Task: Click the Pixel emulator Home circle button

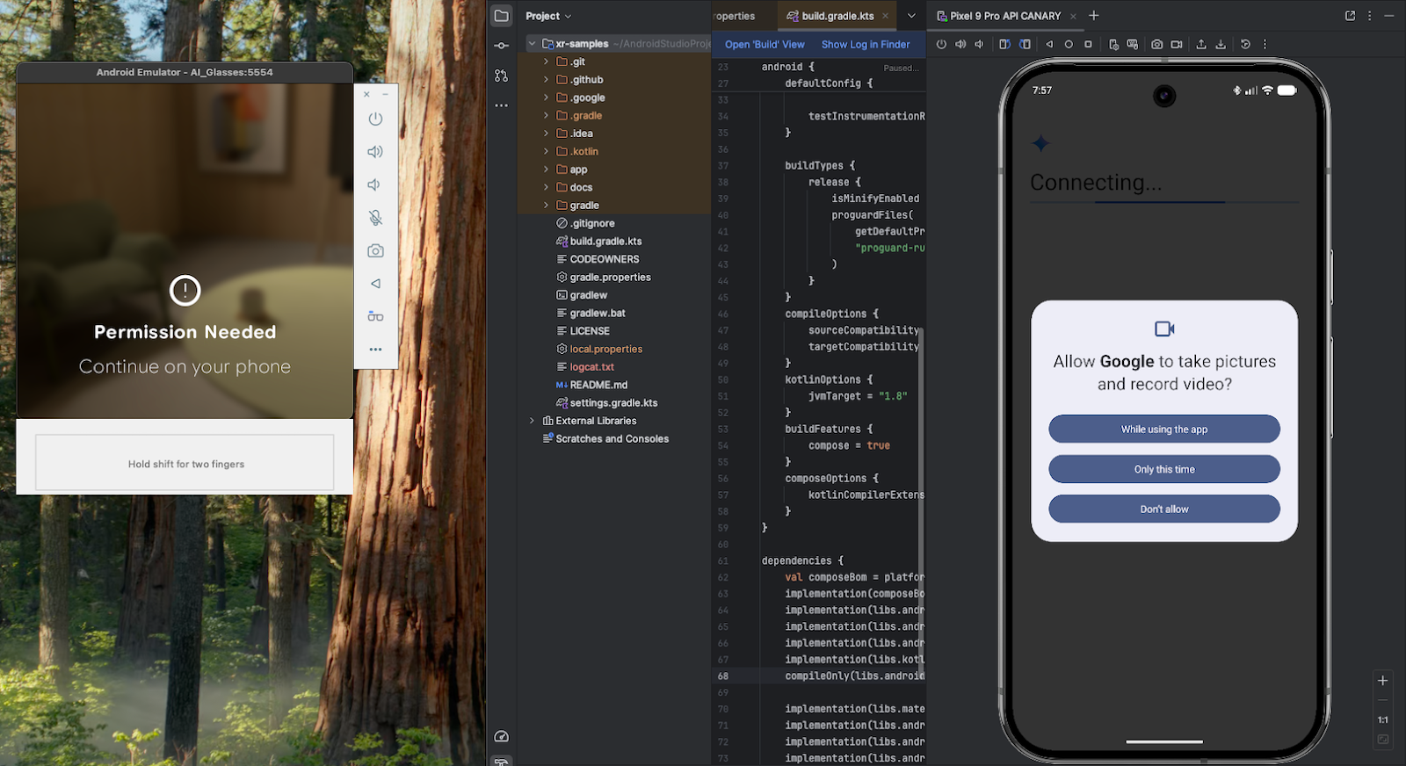Action: click(x=1069, y=44)
